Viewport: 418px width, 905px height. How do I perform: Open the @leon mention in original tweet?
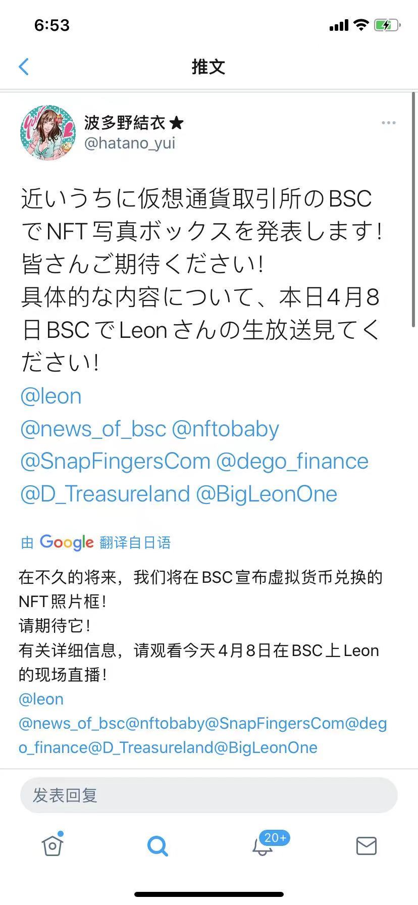[x=50, y=396]
